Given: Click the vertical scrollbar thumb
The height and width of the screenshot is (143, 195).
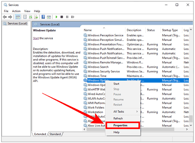Looking at the screenshot, I should click(191, 118).
